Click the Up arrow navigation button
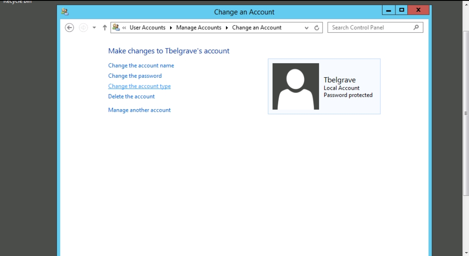Viewport: 469px width, 256px height. (x=105, y=27)
